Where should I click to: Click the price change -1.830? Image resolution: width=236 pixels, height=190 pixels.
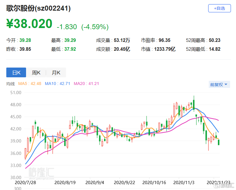pyautogui.click(x=67, y=27)
